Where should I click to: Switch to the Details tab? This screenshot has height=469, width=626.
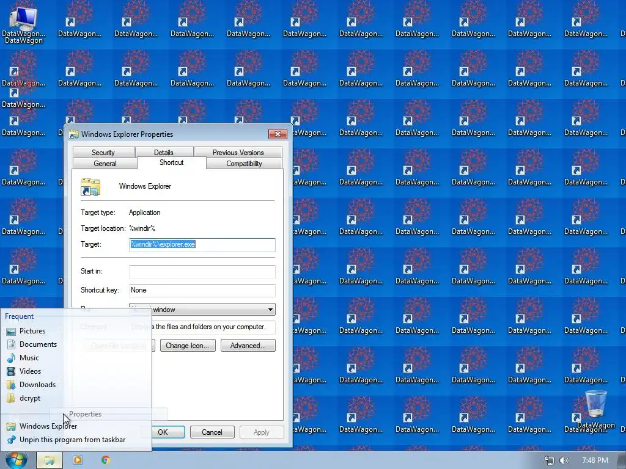coord(164,152)
